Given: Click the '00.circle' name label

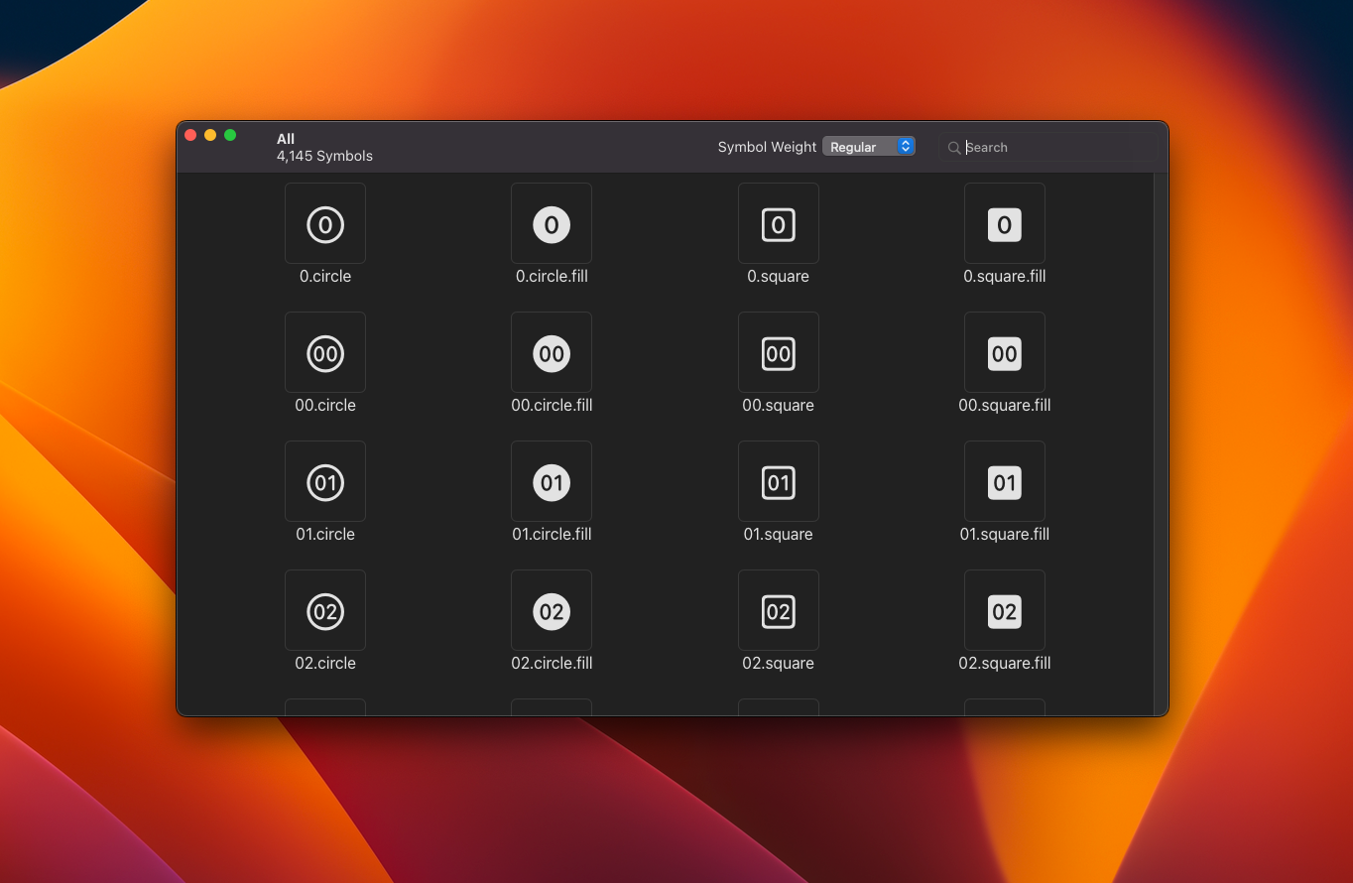Looking at the screenshot, I should 325,406.
